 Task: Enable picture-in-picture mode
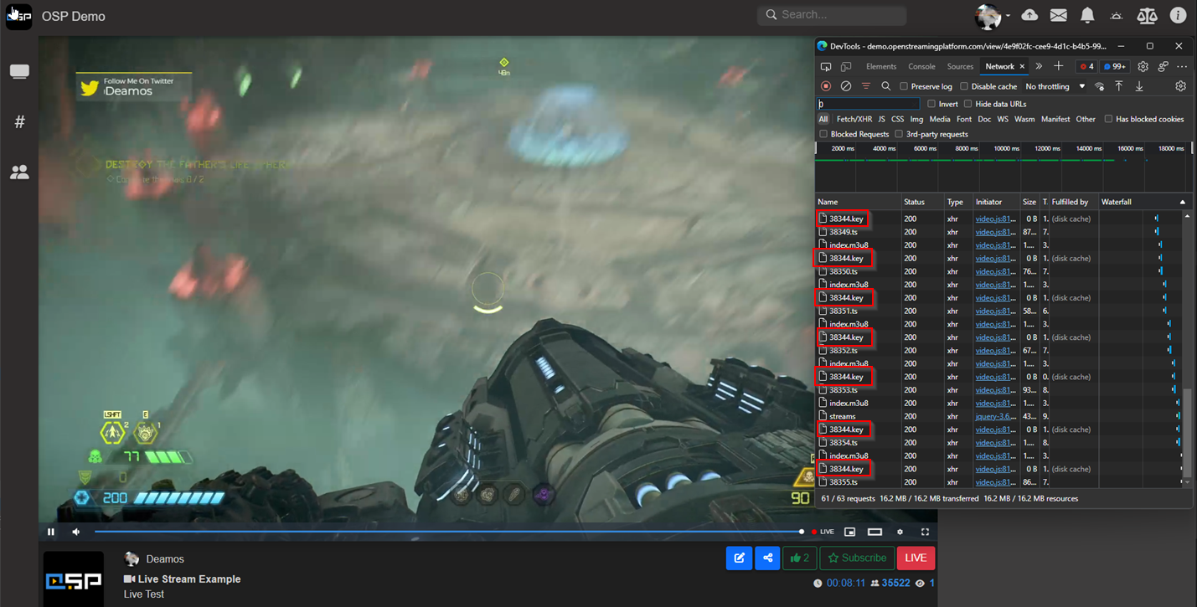pyautogui.click(x=849, y=532)
